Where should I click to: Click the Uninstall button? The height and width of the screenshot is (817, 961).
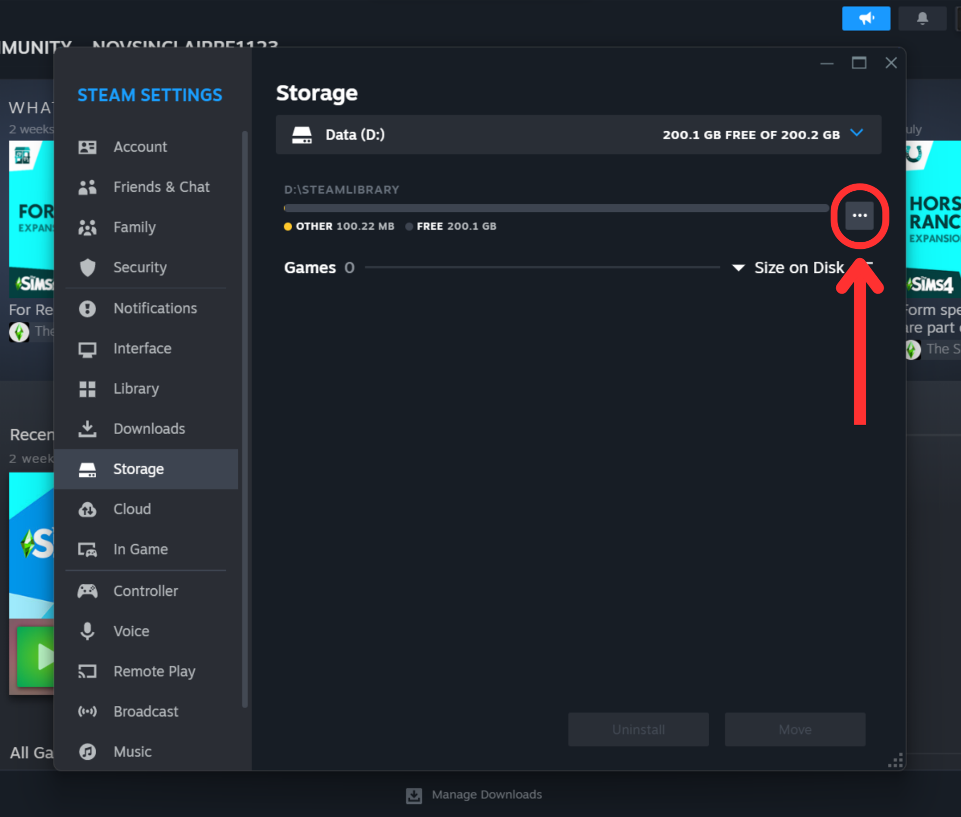(638, 729)
